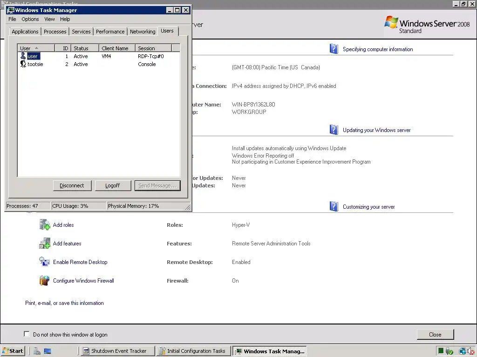Click the Enable Remote Desktop icon
Screen dimensions: 477x357
(44, 262)
